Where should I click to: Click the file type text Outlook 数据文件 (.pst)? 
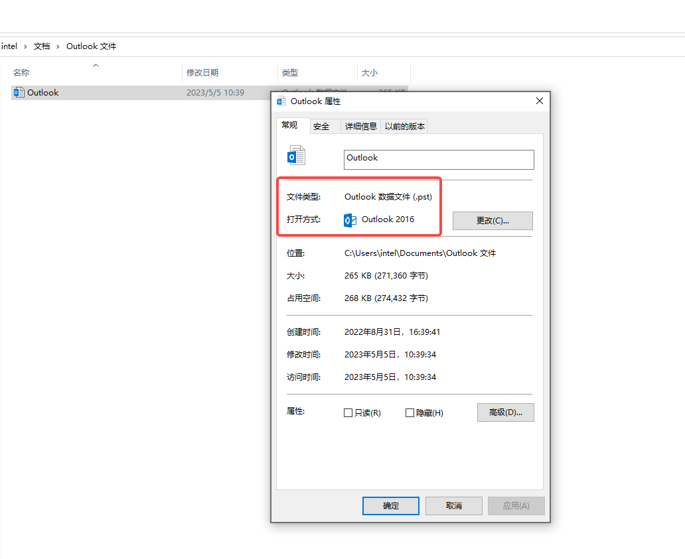(388, 197)
